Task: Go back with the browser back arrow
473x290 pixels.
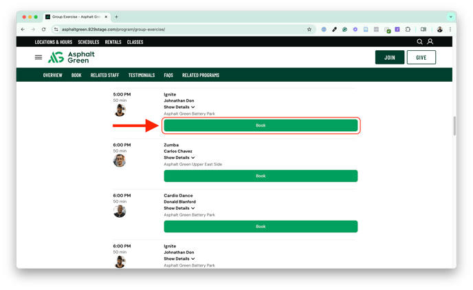Action: 23,30
